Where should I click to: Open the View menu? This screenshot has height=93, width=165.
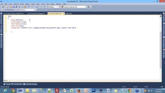10,4
